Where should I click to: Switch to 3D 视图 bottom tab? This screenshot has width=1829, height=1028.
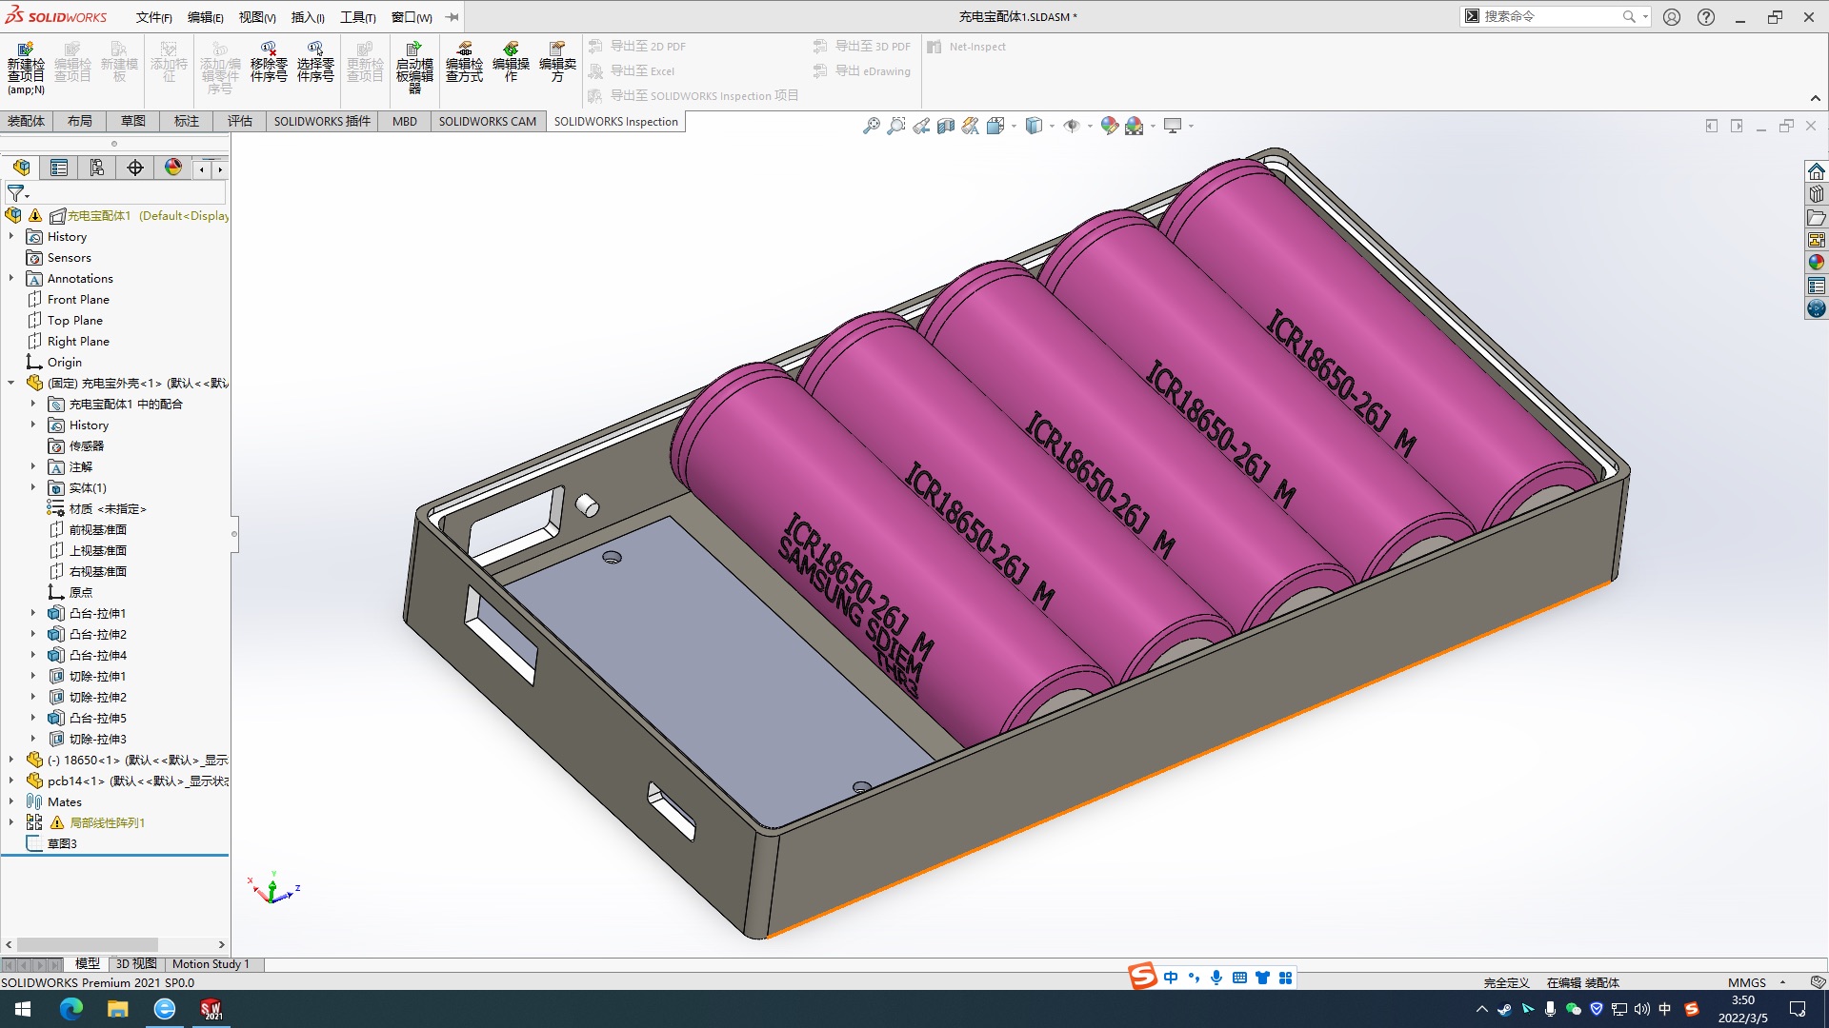136,963
